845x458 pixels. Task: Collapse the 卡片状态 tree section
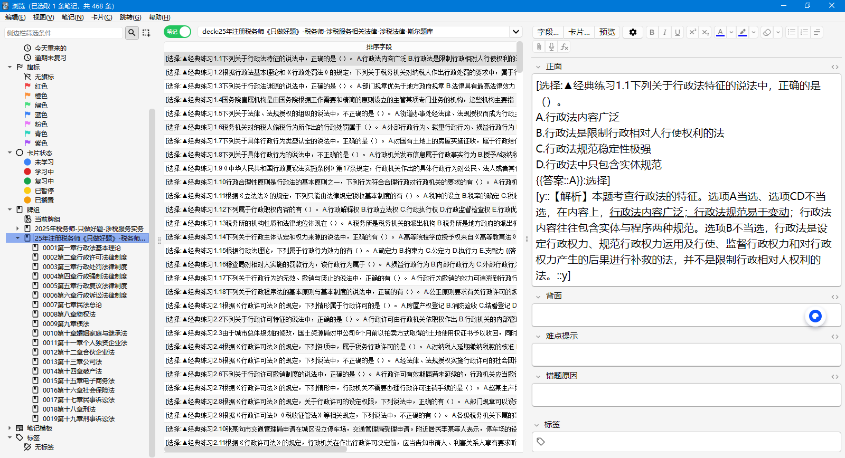pyautogui.click(x=10, y=152)
